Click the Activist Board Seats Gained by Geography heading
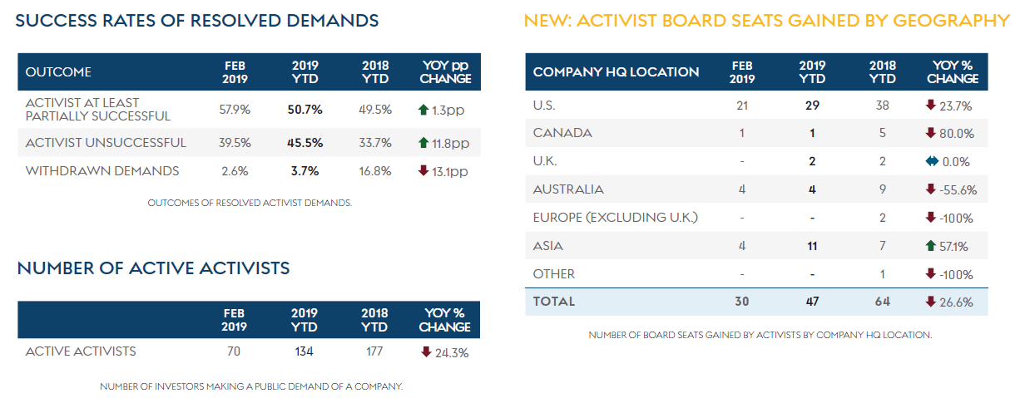The image size is (1020, 398). pyautogui.click(x=766, y=21)
